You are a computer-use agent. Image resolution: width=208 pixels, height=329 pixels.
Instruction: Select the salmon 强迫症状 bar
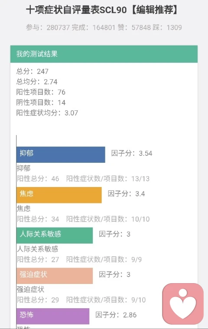(x=55, y=276)
